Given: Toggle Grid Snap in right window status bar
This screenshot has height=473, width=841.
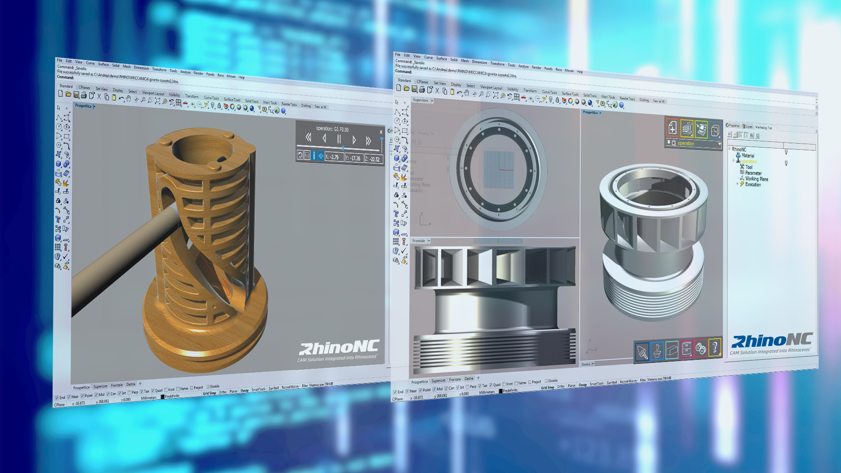Looking at the screenshot, I should point(547,388).
